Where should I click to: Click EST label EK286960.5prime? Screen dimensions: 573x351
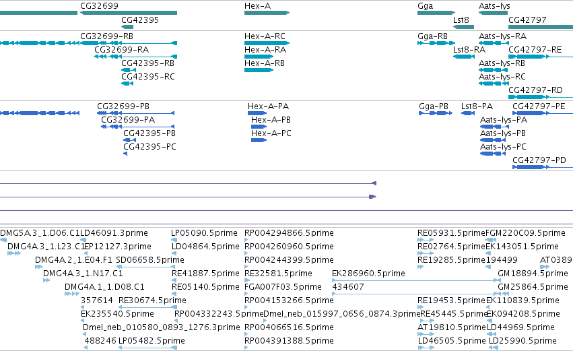click(368, 274)
